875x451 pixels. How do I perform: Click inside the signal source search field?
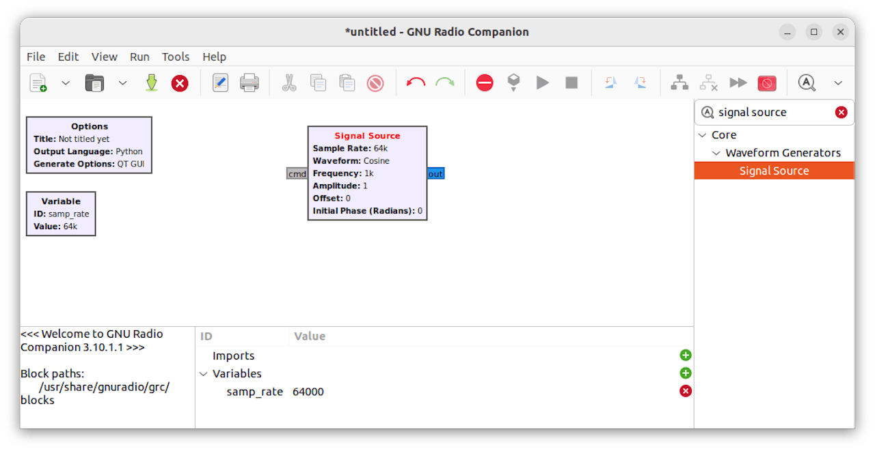coord(772,113)
